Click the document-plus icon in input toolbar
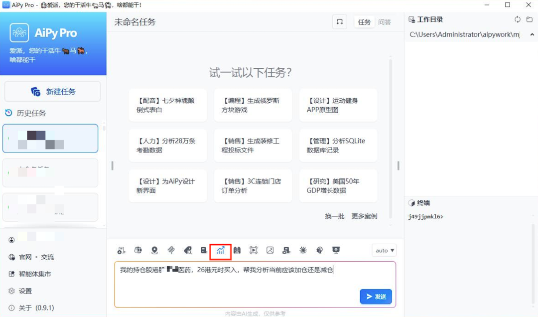Image resolution: width=538 pixels, height=317 pixels. pos(121,250)
